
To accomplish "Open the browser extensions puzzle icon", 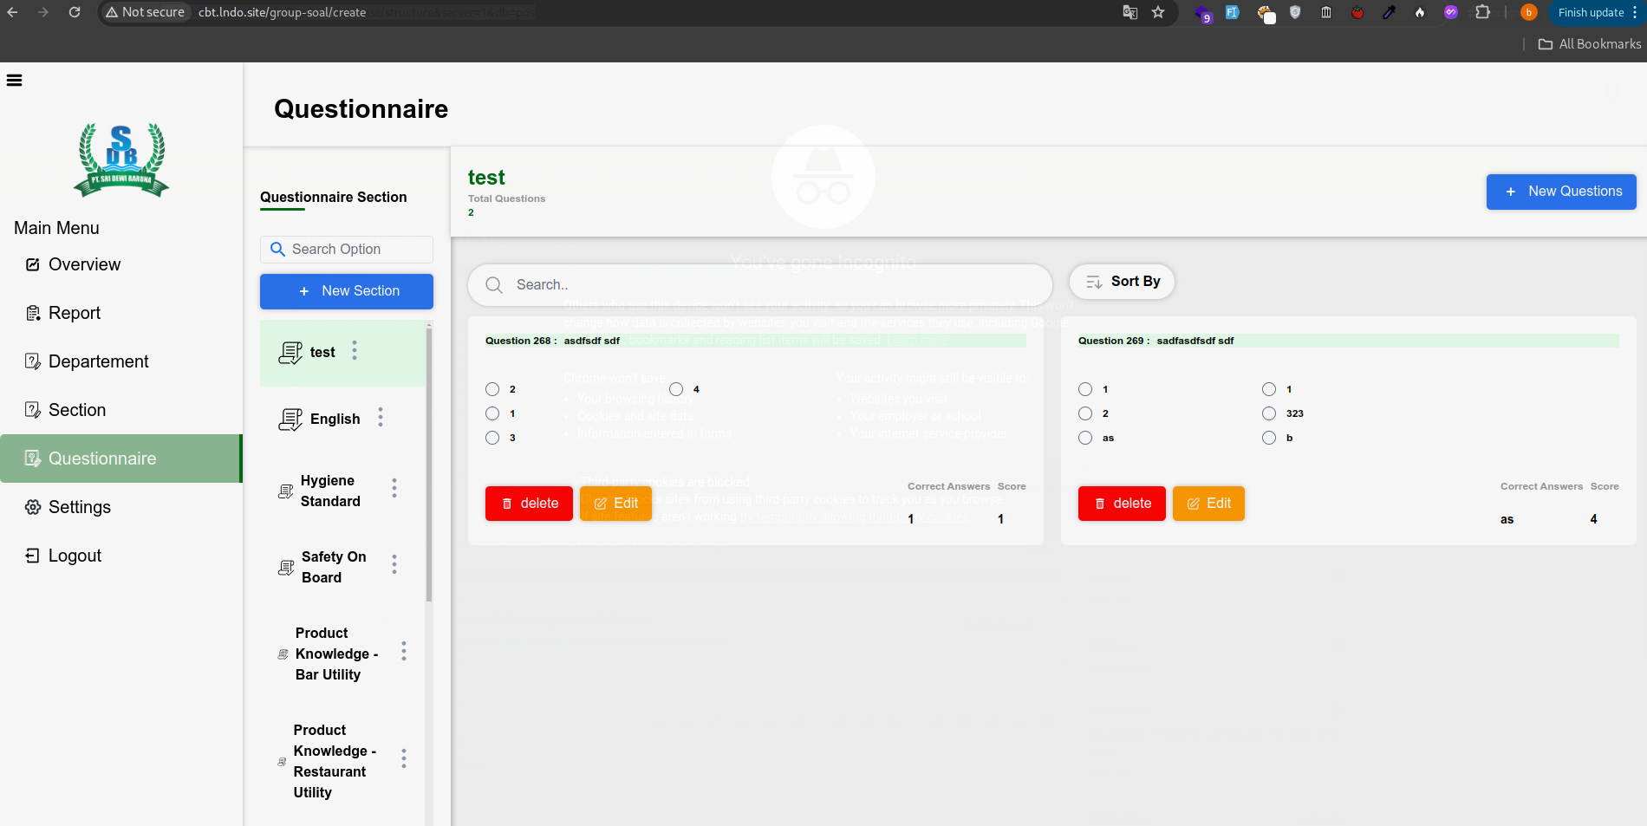I will click(x=1483, y=12).
